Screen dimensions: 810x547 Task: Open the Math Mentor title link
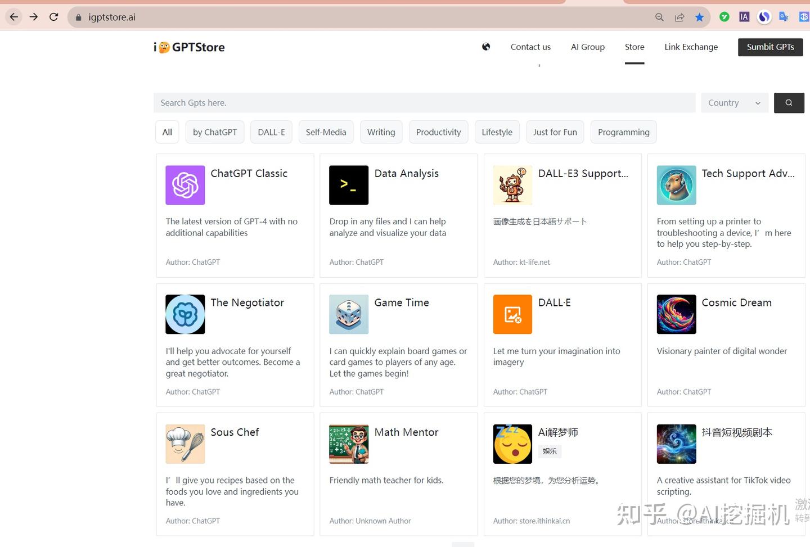406,432
